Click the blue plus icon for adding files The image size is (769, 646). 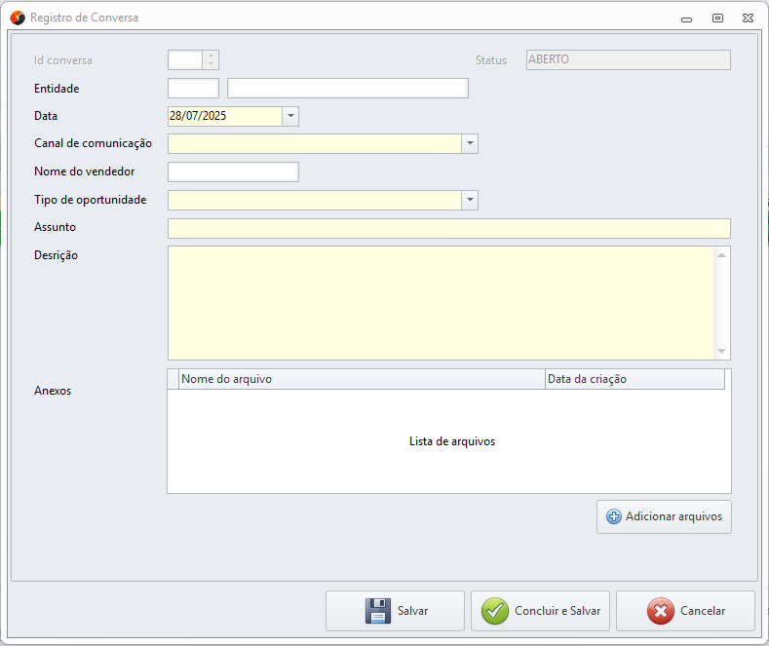[x=614, y=516]
